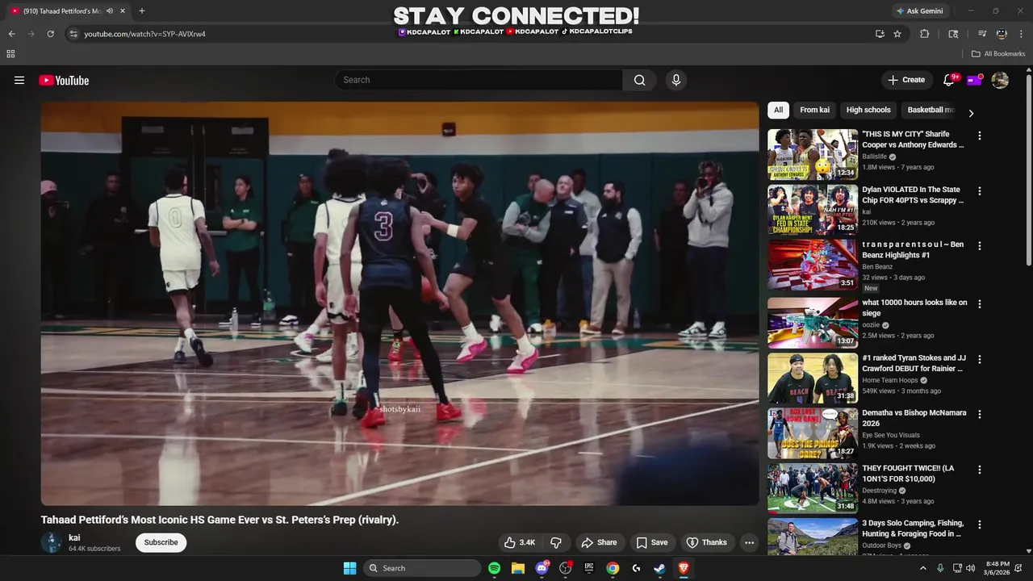Open the YouTube account avatar menu
The height and width of the screenshot is (581, 1033).
(1000, 80)
